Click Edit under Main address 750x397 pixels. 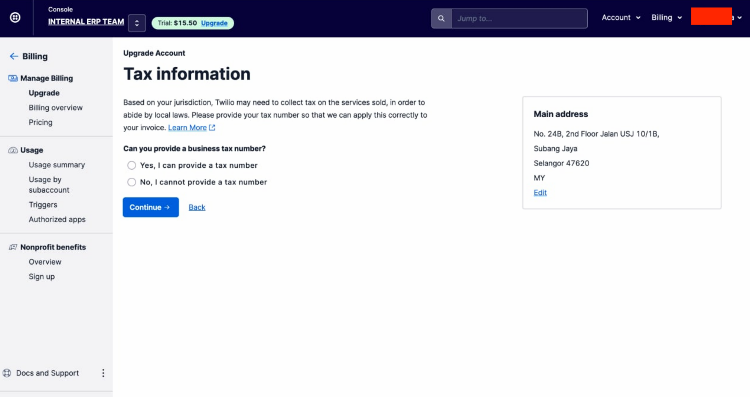(x=540, y=193)
